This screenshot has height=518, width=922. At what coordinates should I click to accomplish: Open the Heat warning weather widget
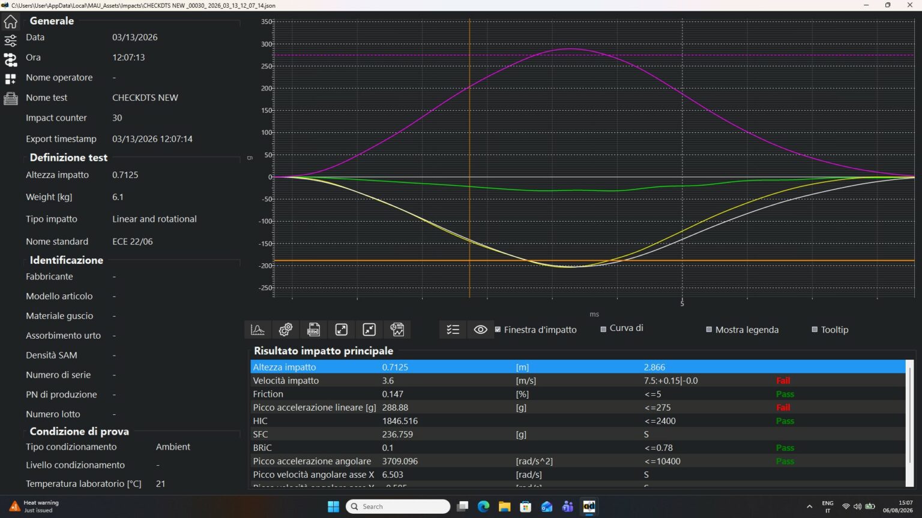(x=34, y=507)
